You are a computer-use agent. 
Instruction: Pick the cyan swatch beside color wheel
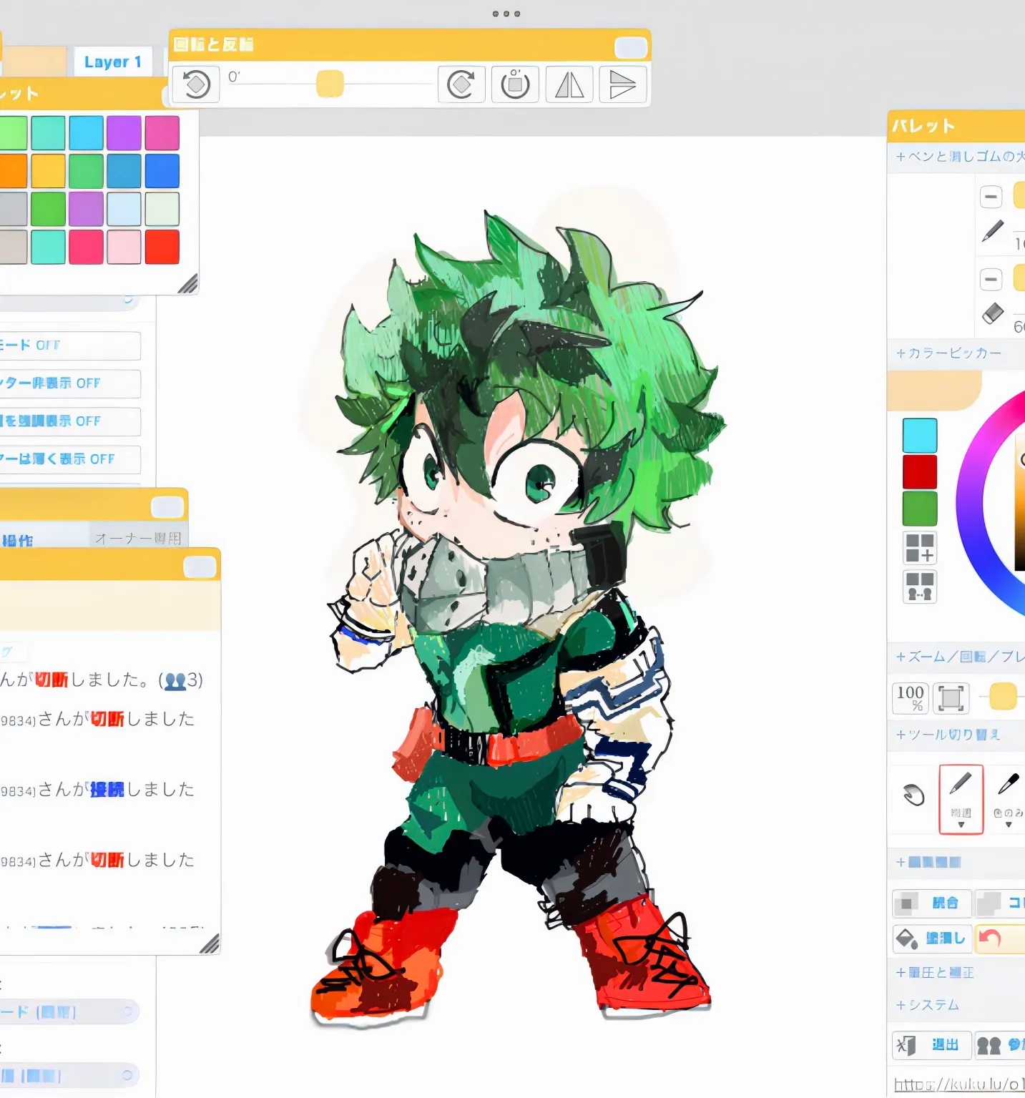920,436
